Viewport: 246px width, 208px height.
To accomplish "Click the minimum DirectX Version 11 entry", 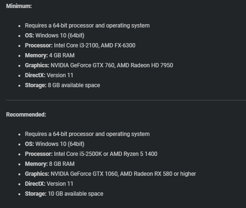I will click(x=49, y=75).
